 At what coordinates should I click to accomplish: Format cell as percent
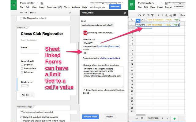pos(162,15)
